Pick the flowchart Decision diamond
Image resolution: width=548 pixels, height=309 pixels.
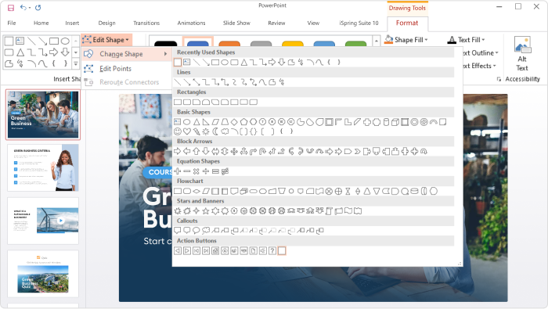[196, 191]
